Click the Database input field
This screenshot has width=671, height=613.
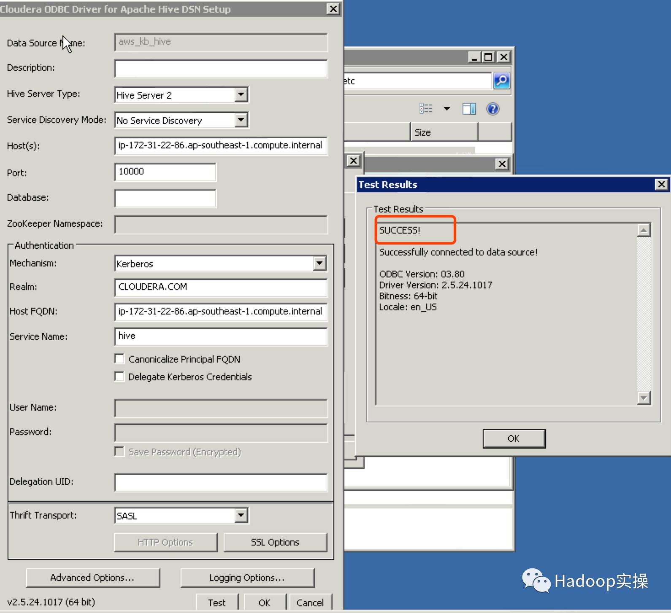point(165,198)
